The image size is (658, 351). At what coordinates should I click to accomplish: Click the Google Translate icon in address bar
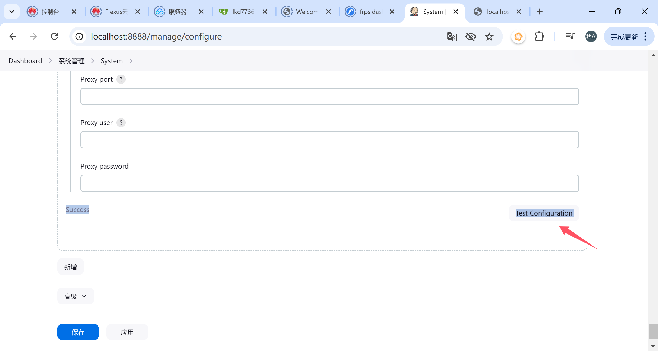point(452,36)
